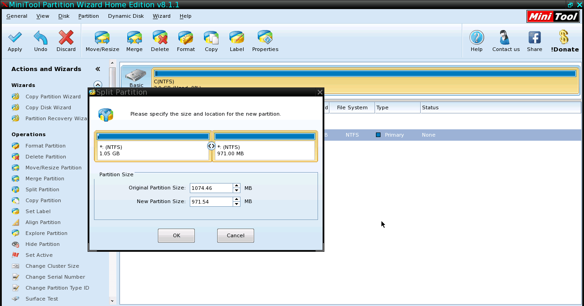Click the Facebook Share icon
584x306 pixels.
point(534,37)
